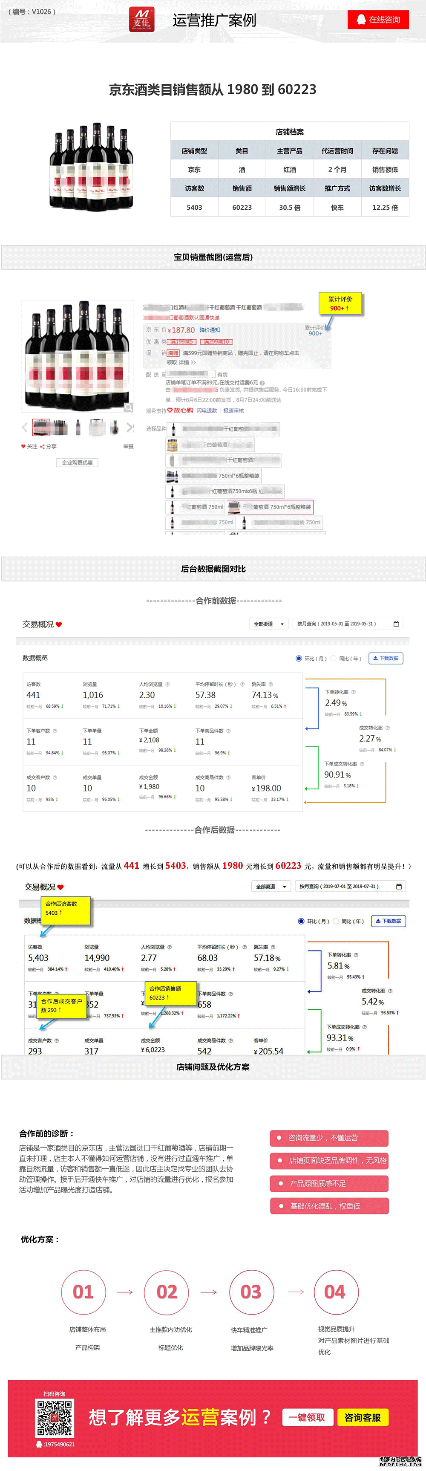Select 环比(月) radio in the before-cooperation panel
426x1471 pixels.
(299, 659)
